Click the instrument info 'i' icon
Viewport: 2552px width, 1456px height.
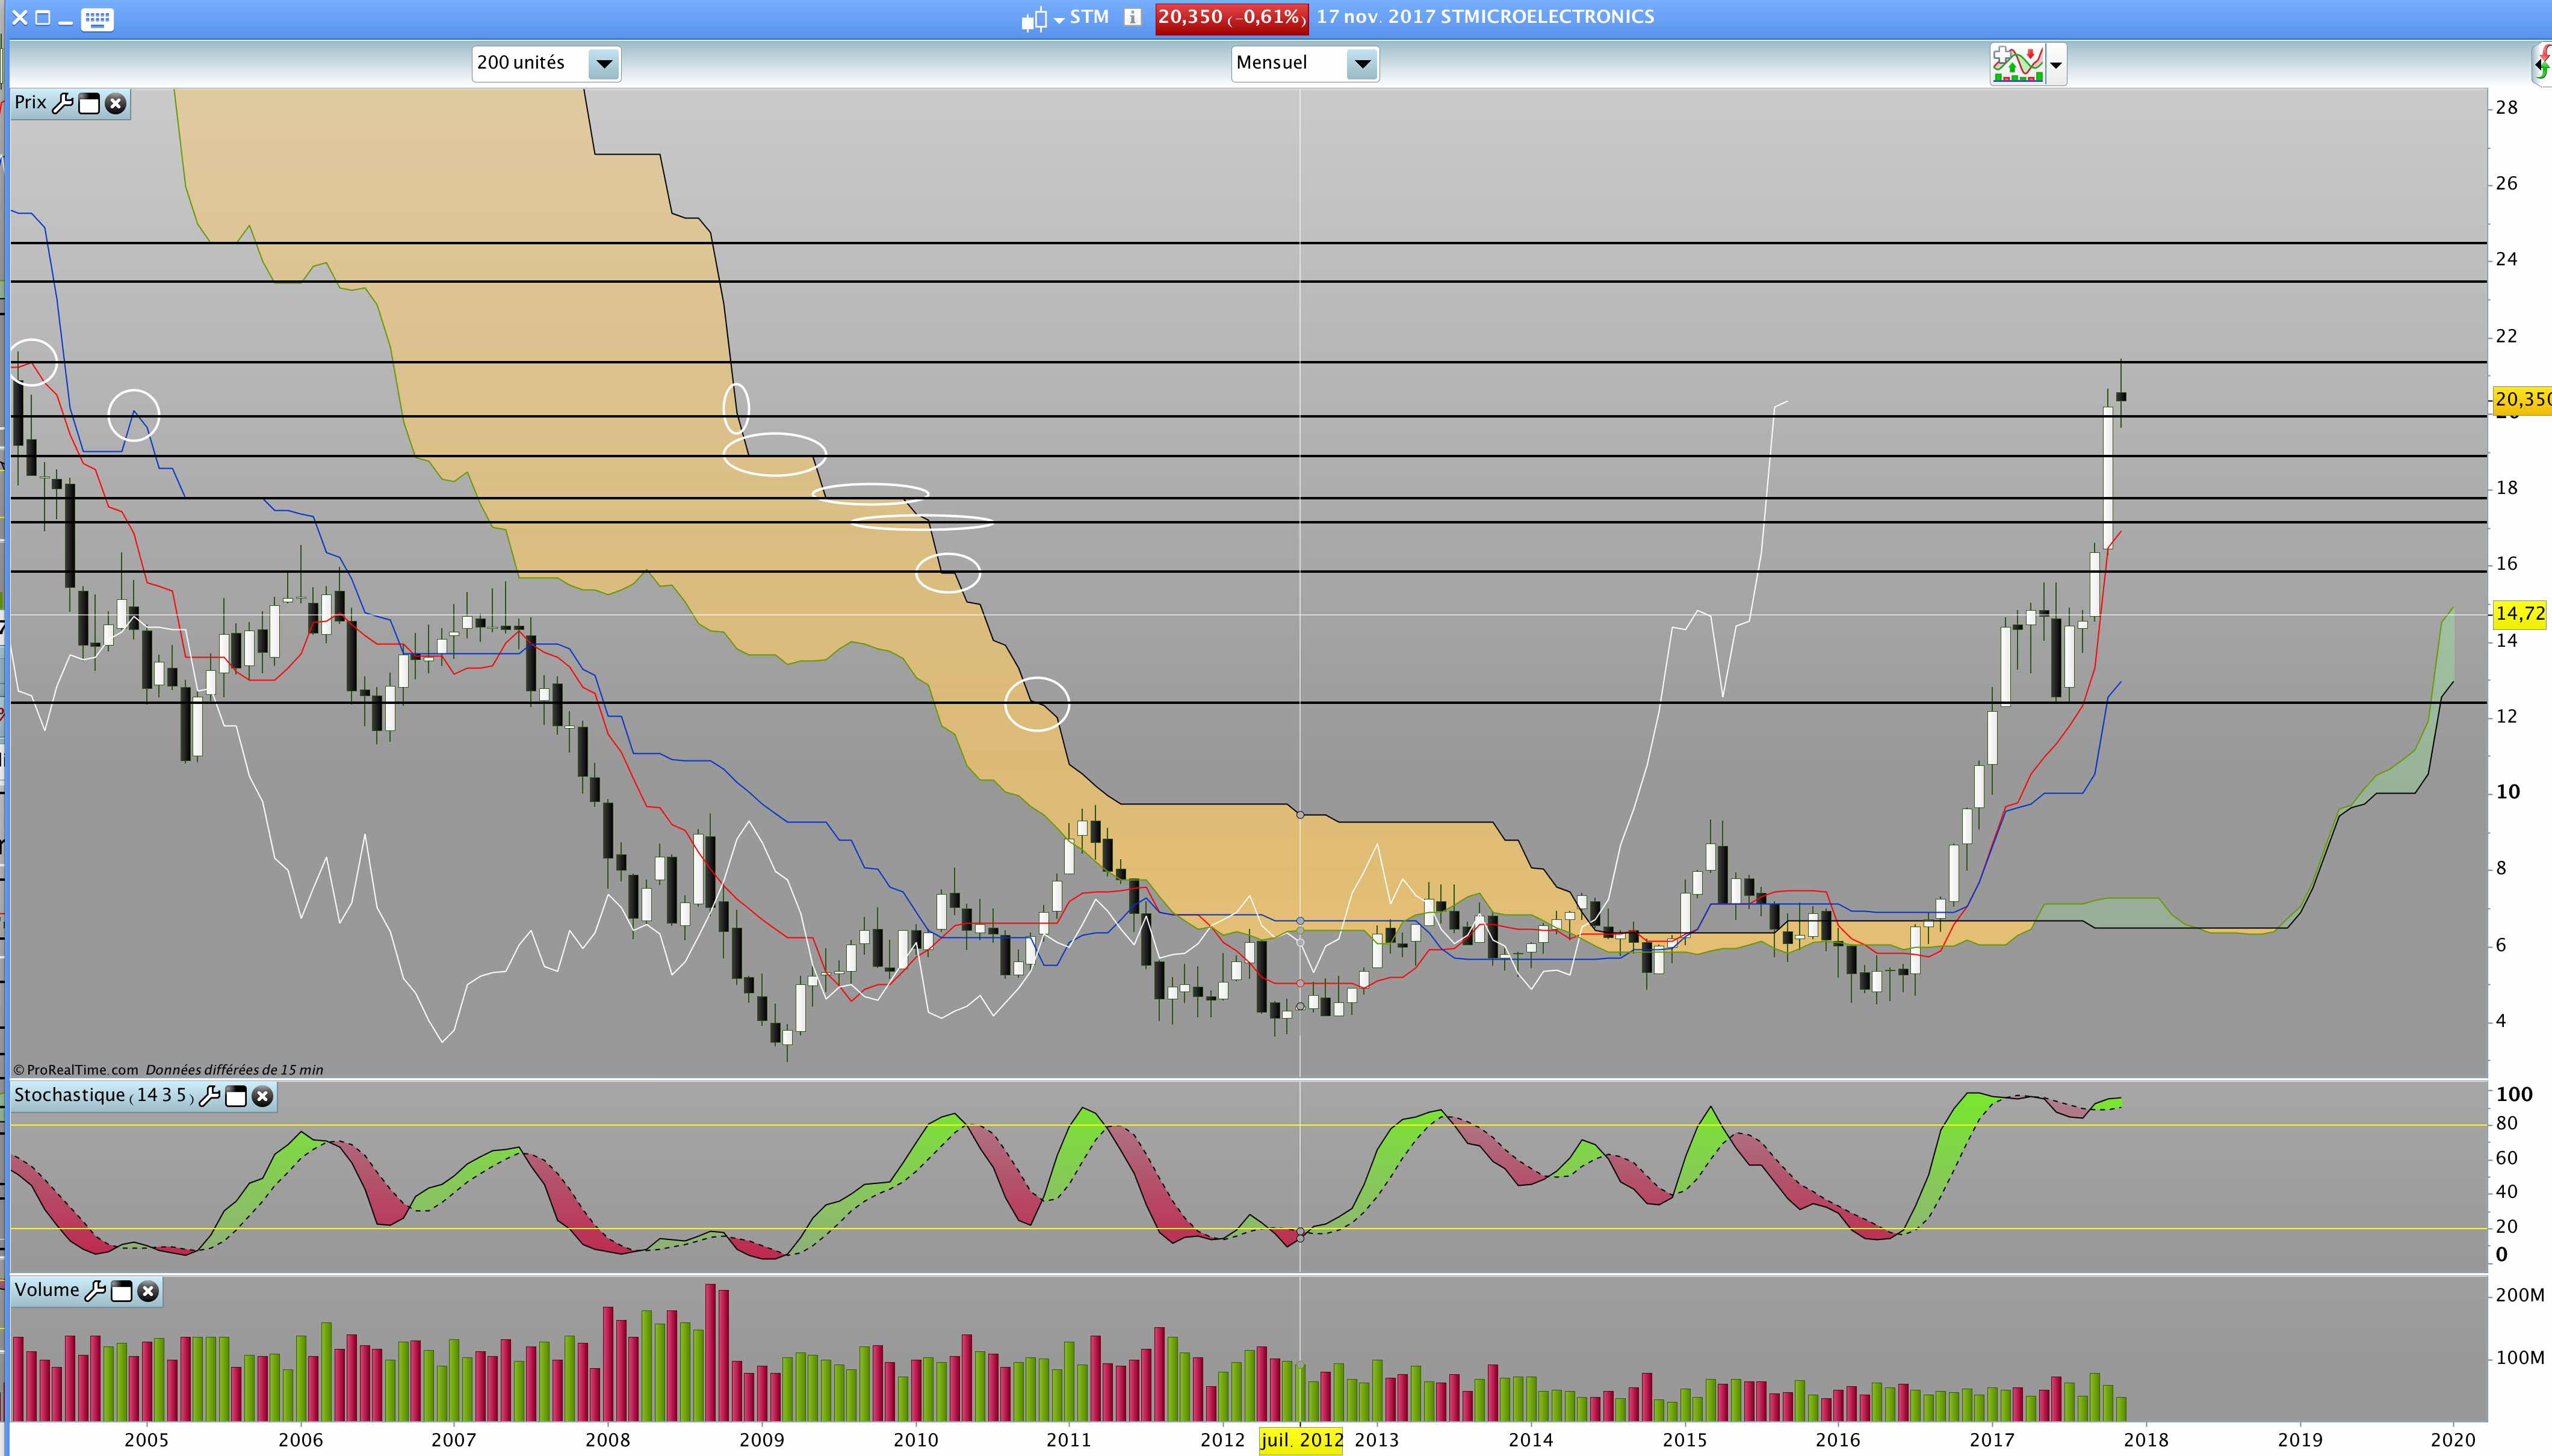[1132, 17]
